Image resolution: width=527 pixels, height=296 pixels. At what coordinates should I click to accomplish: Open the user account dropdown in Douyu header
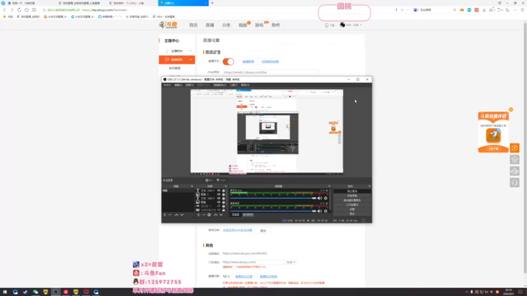(x=351, y=25)
